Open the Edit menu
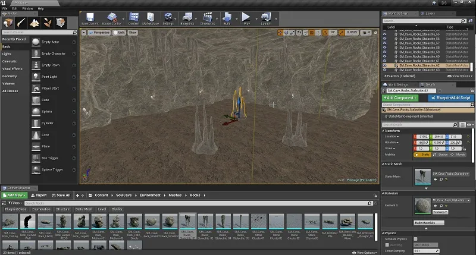This screenshot has height=255, width=476. pyautogui.click(x=14, y=8)
